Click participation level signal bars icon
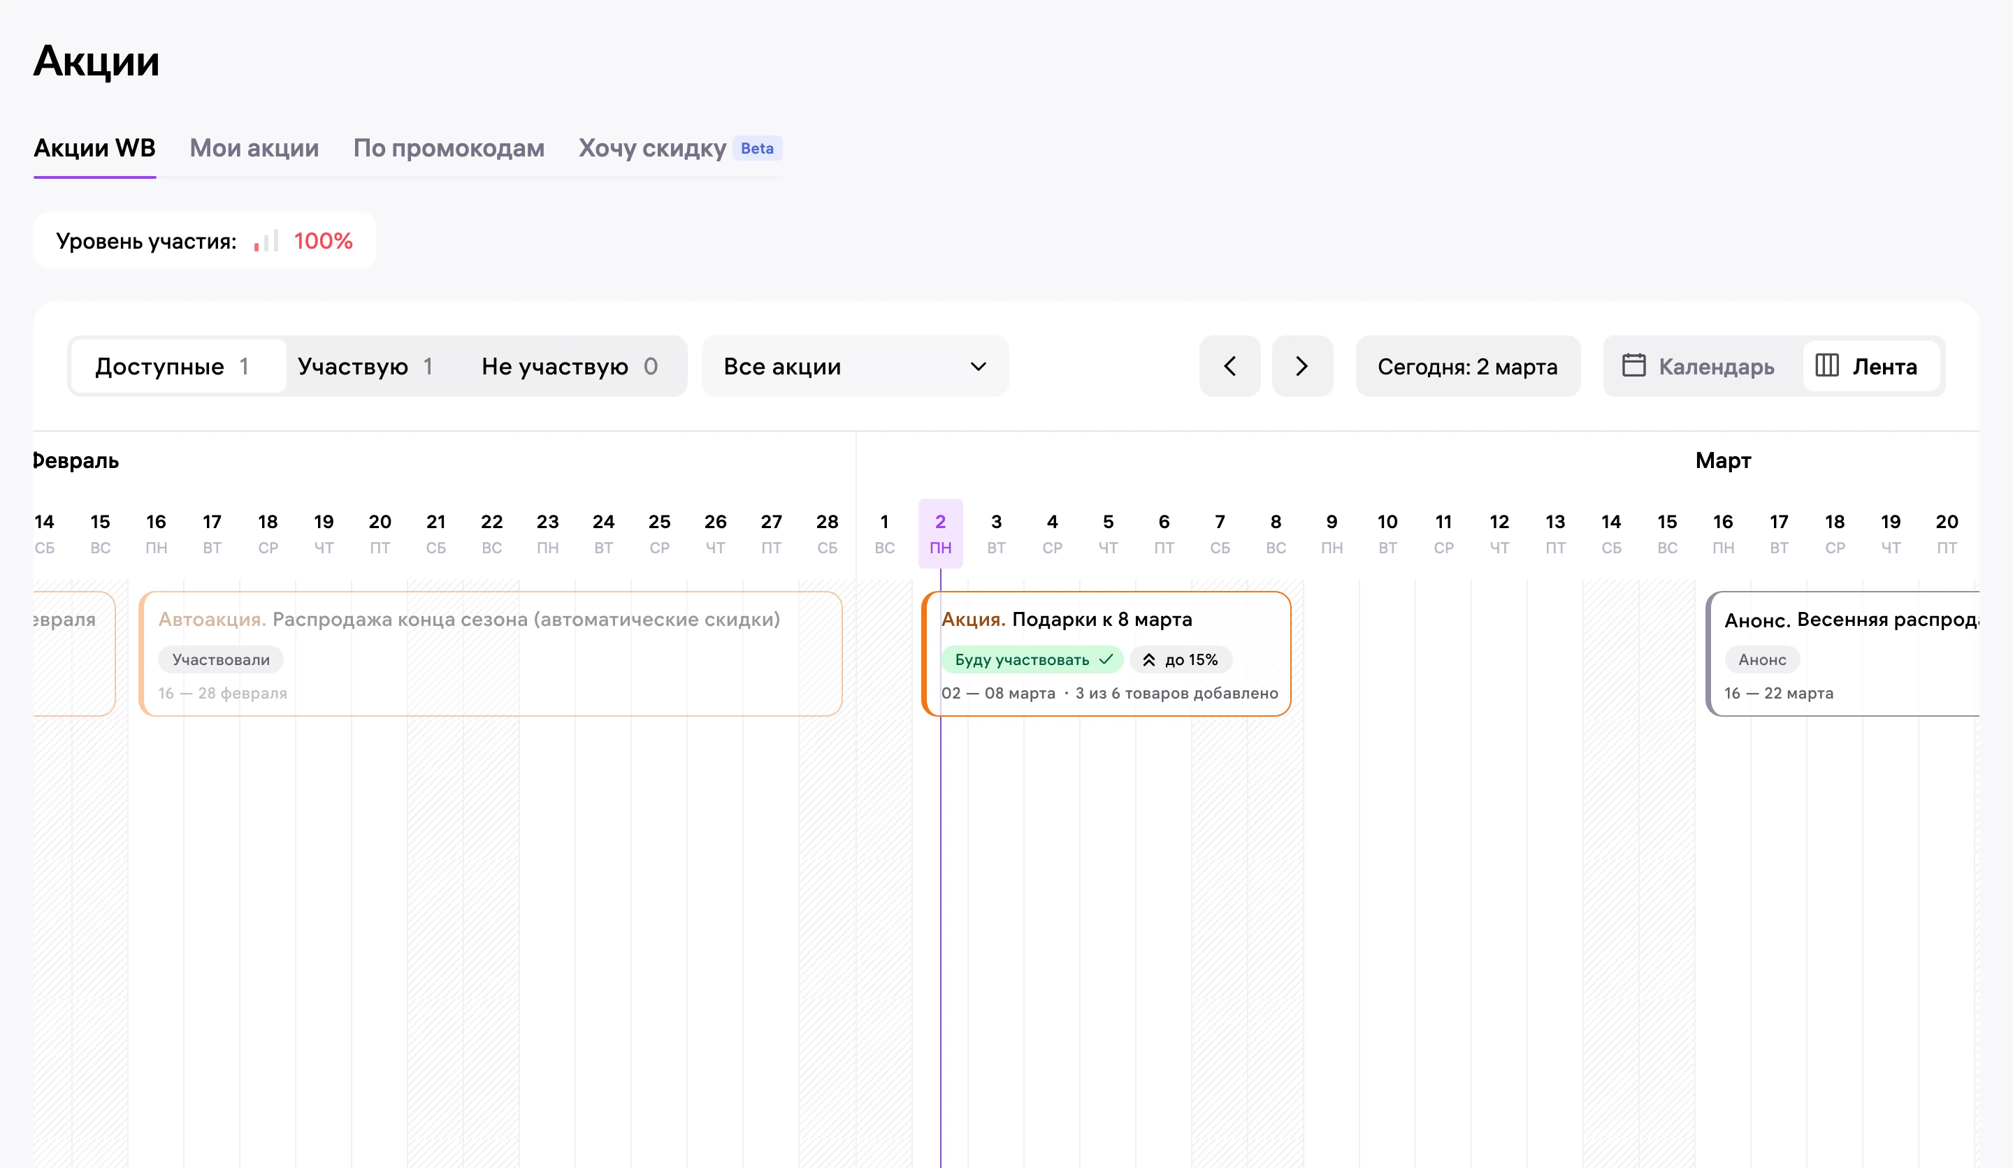The width and height of the screenshot is (2013, 1168). 266,241
